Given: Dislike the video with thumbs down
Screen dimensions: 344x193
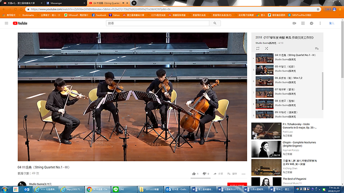Looking at the screenshot, I should [x=206, y=174].
